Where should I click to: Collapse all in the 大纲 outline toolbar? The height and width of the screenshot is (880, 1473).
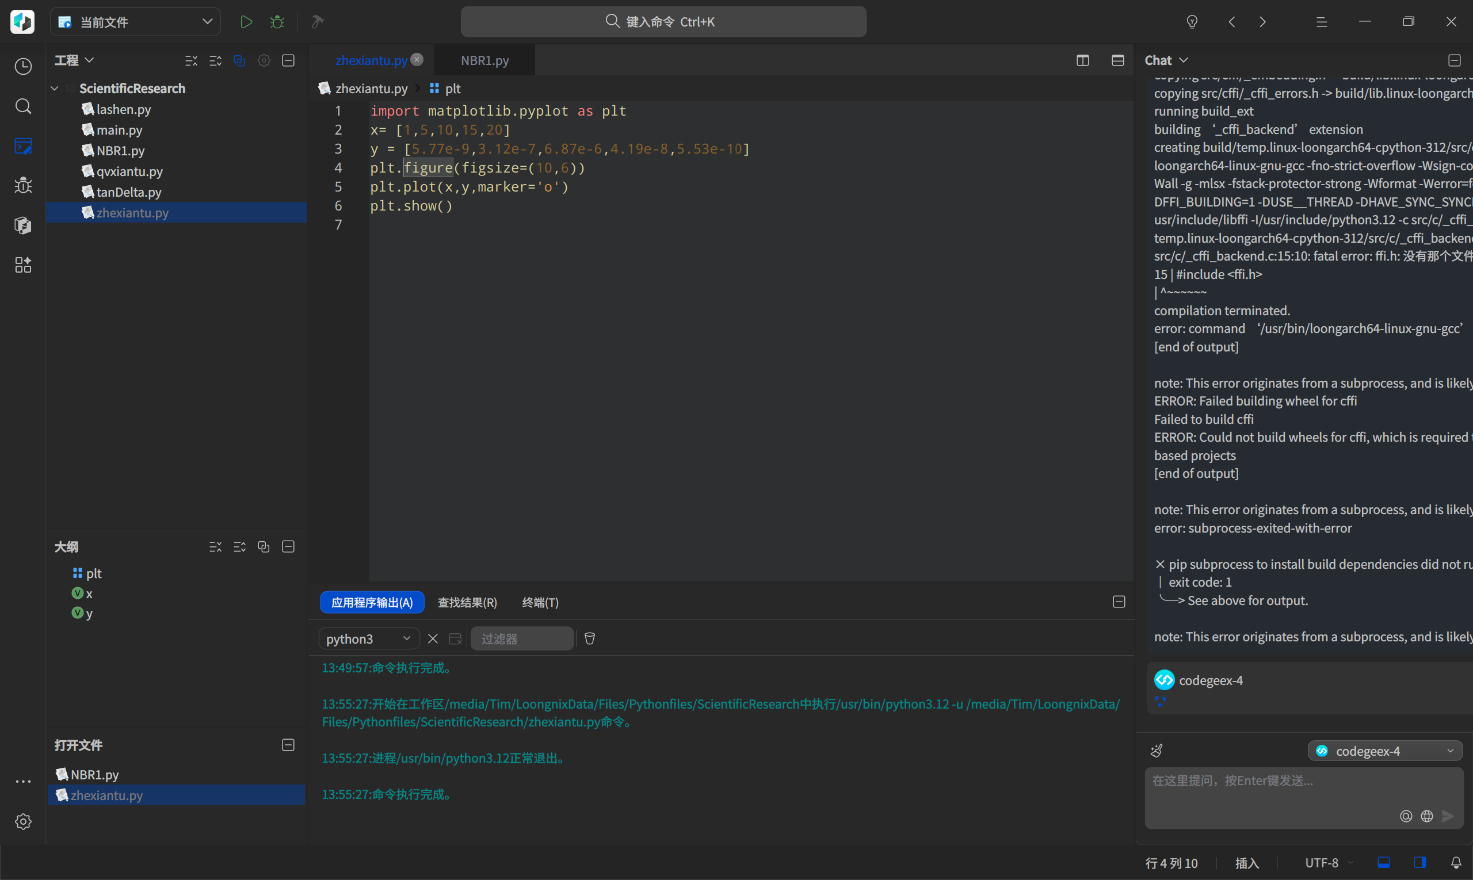[x=215, y=547]
